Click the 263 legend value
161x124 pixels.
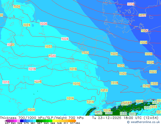[x=13, y=123]
